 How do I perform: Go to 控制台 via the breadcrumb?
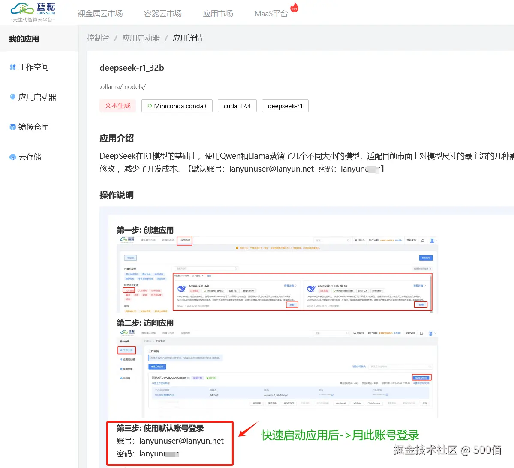click(x=98, y=38)
